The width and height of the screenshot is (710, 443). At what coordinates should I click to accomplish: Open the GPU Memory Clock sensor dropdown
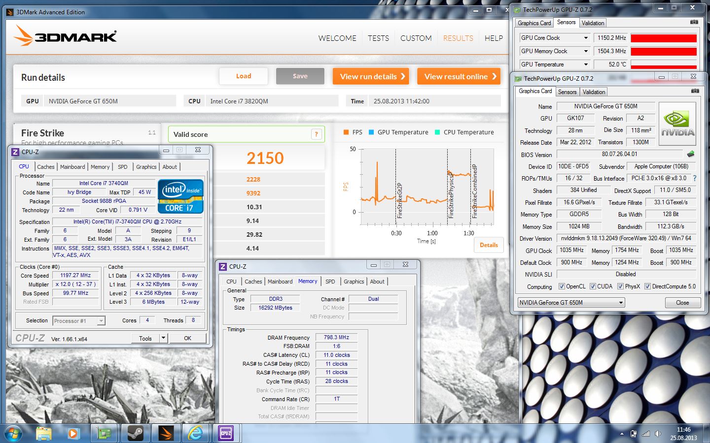pos(586,51)
